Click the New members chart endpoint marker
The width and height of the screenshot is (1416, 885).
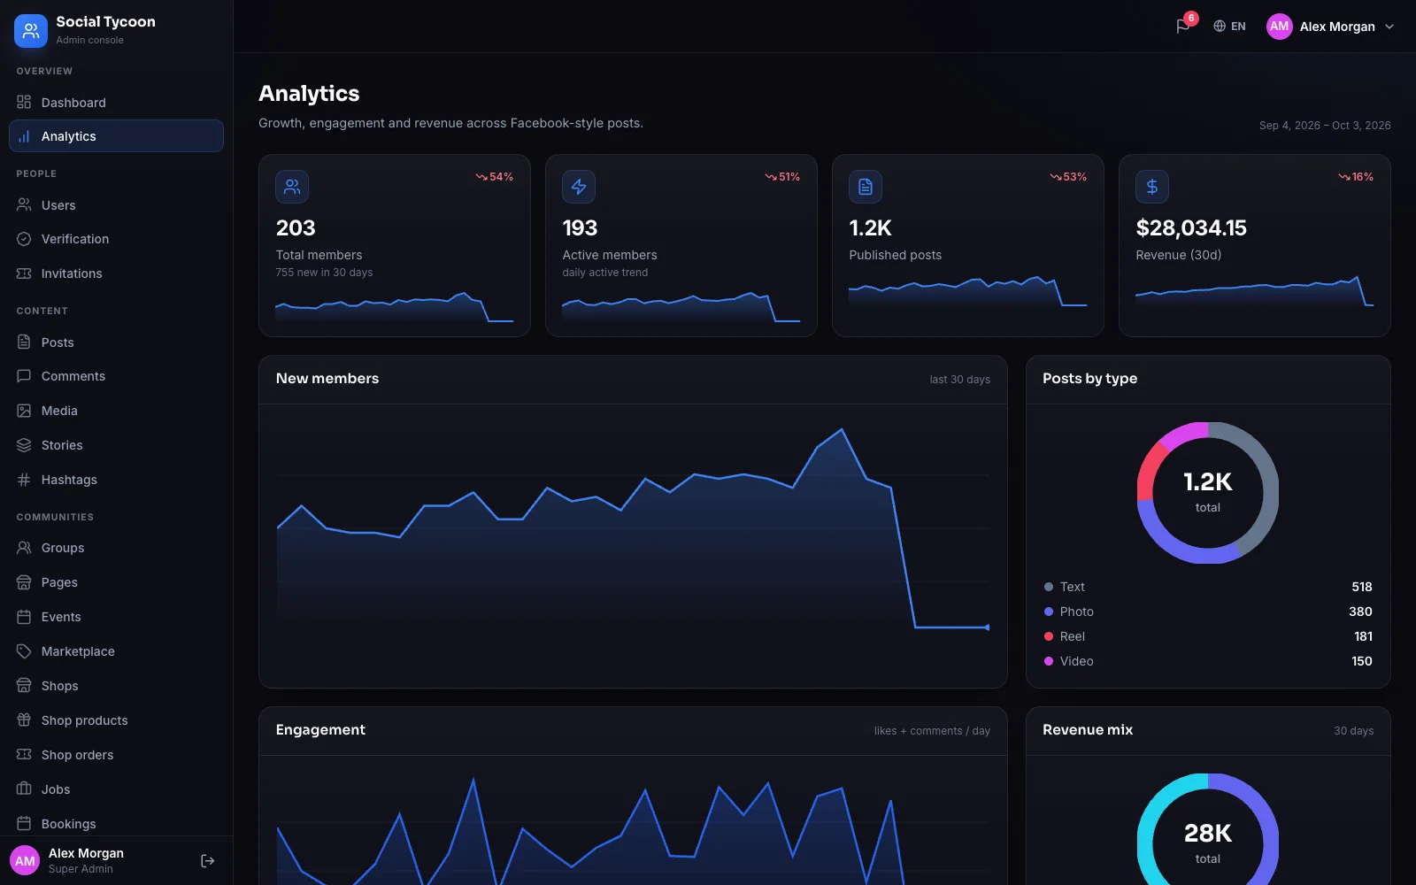[988, 627]
